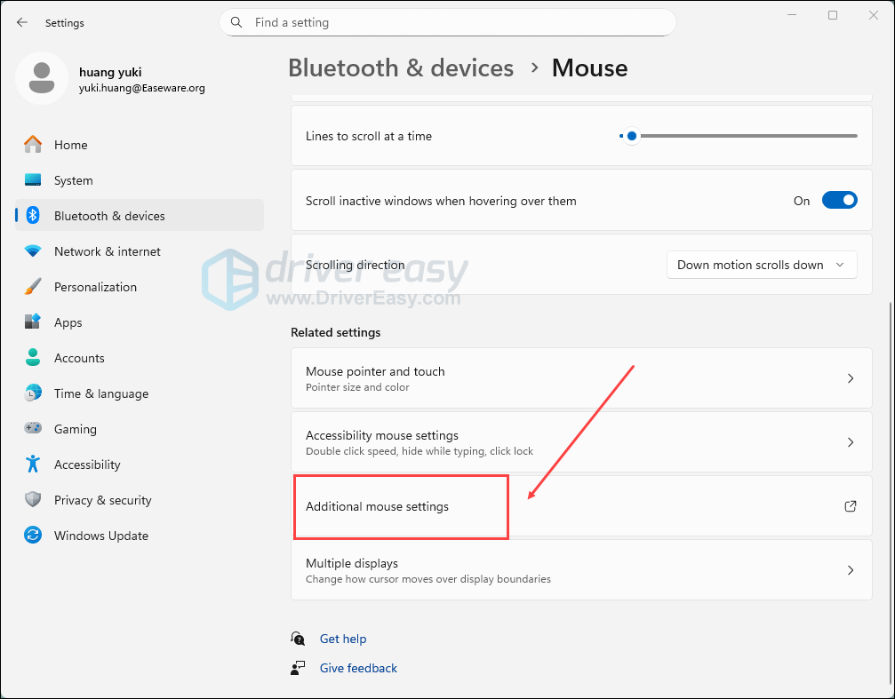Click the lines to scroll slider
Screen dimensions: 895x699
(x=739, y=136)
